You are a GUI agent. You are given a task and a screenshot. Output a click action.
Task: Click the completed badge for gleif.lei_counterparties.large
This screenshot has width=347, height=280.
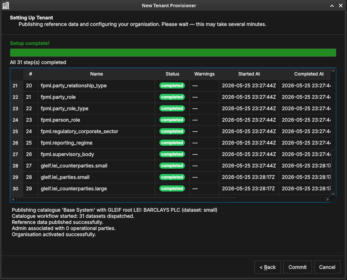tap(172, 188)
